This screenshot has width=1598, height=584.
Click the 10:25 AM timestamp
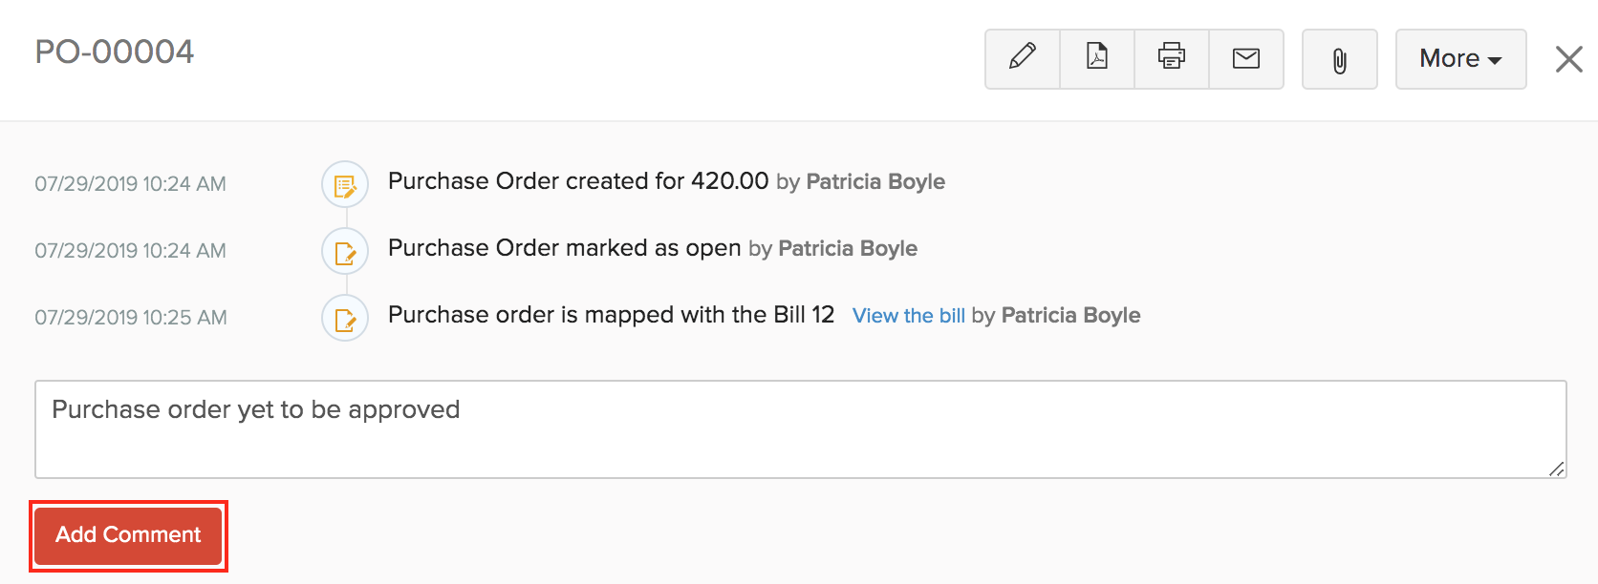pos(131,318)
